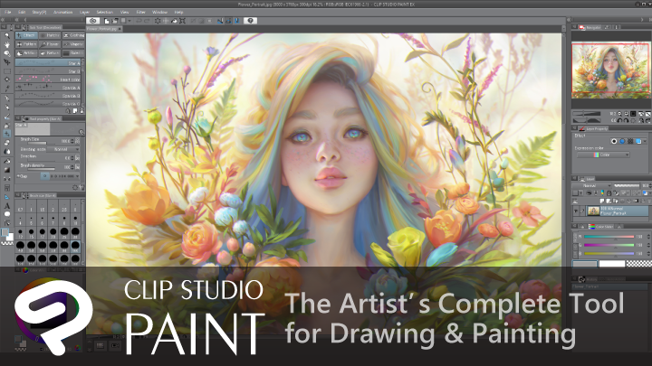This screenshot has height=366, width=652.
Task: Click the Brush Size stepper arrows
Action: point(72,141)
